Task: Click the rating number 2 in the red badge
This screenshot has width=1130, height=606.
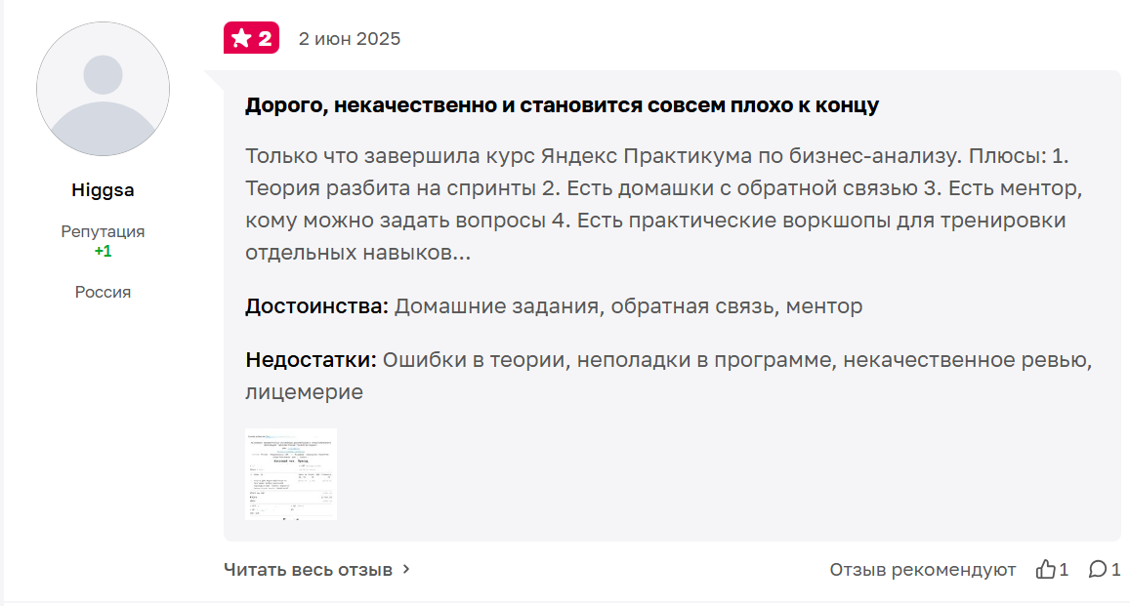Action: 265,39
